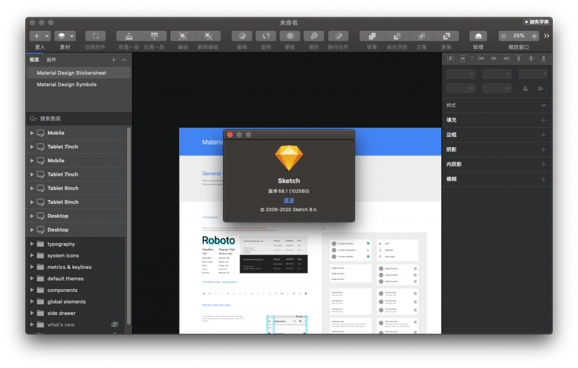Viewport: 578px width, 368px height.
Task: Apply the 差集 difference icon
Action: [446, 36]
